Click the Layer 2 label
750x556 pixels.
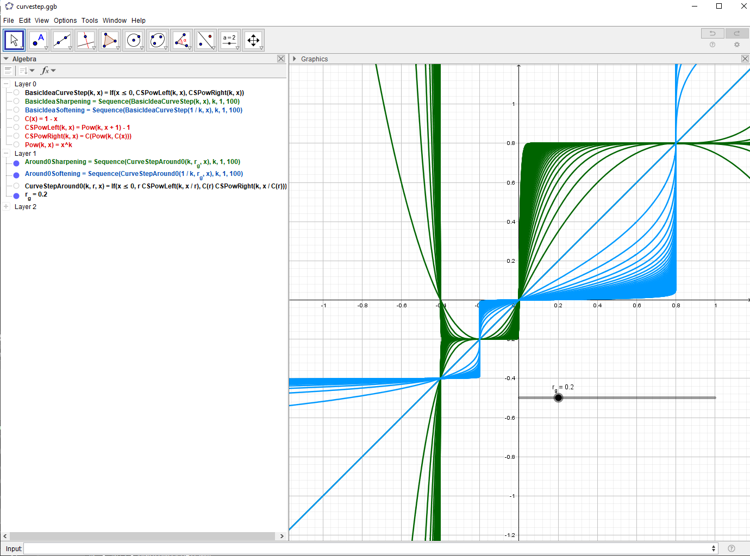[x=26, y=207]
